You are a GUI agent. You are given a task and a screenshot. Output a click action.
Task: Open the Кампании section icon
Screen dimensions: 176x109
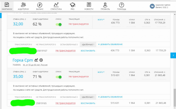click(x=7, y=5)
